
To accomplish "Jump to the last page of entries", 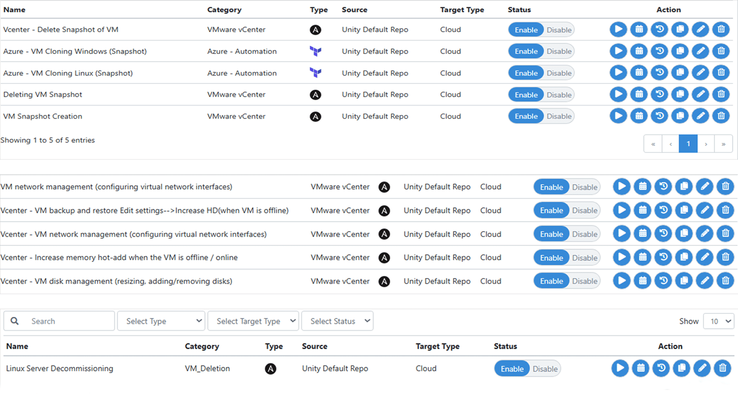I will pyautogui.click(x=723, y=144).
